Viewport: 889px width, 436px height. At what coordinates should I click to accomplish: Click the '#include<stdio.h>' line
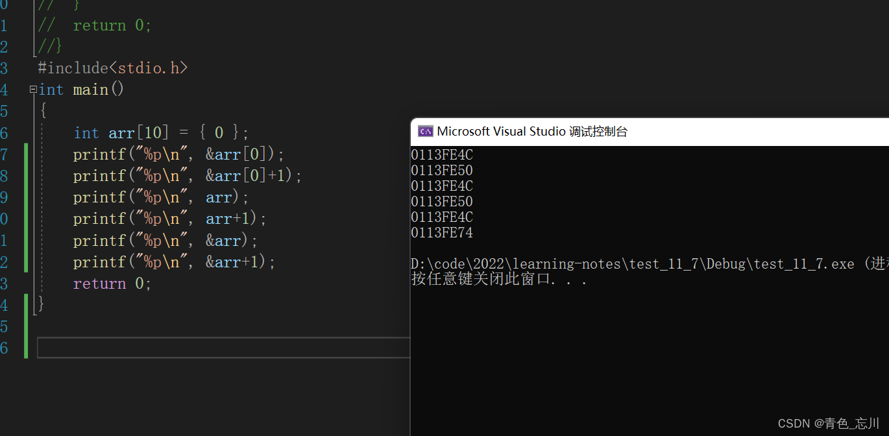(x=113, y=68)
